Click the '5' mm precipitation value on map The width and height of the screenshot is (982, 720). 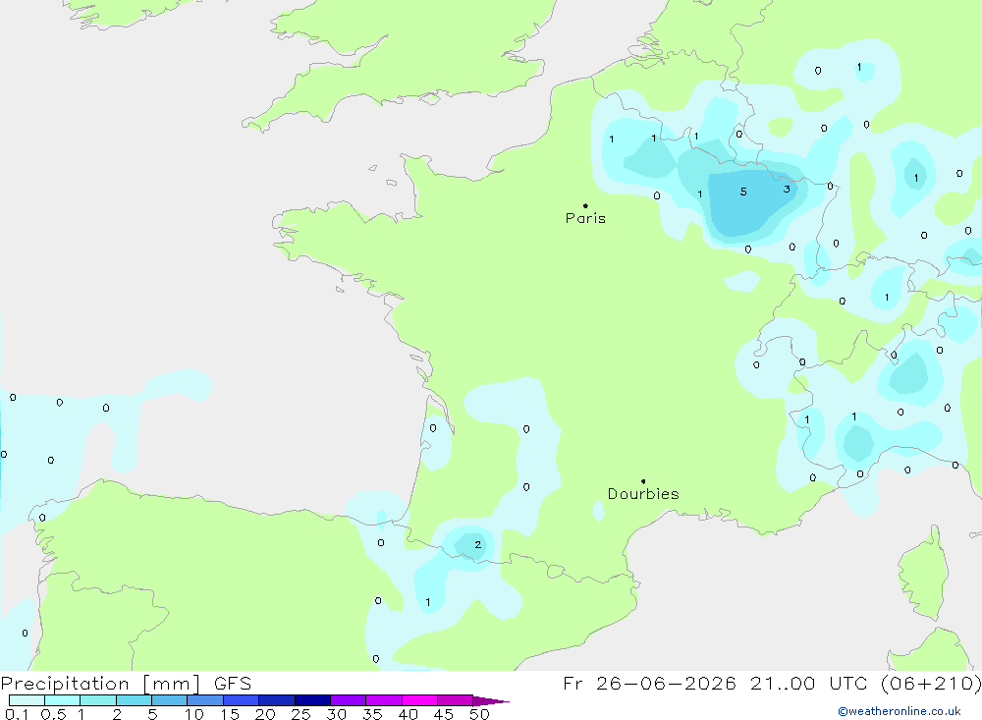click(x=743, y=192)
